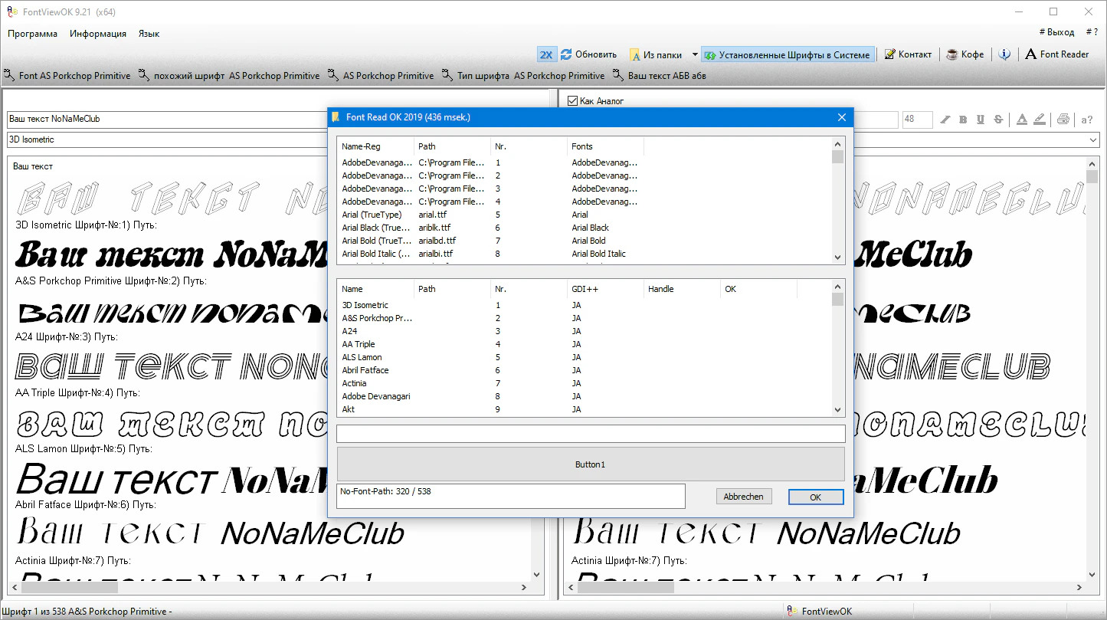Viewport: 1107px width, 620px height.
Task: Select the ariblk.ttf path cell
Action: point(435,228)
